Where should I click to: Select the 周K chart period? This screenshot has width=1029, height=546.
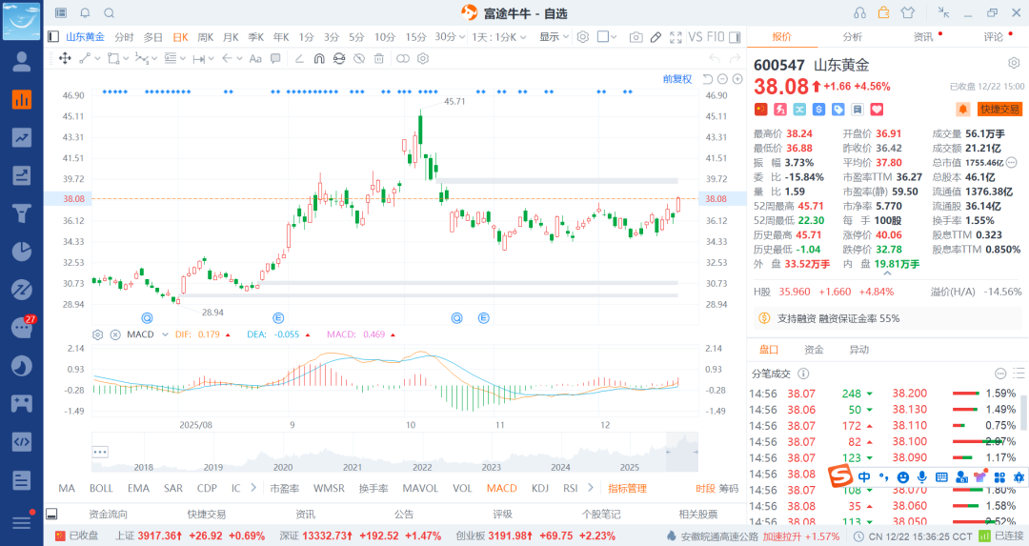click(x=206, y=37)
